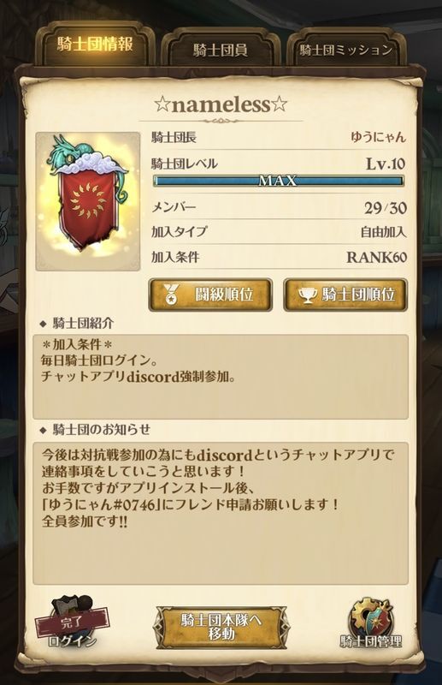The image size is (442, 685).
Task: Click the 加入タイプ 自由加入 value
Action: click(383, 232)
